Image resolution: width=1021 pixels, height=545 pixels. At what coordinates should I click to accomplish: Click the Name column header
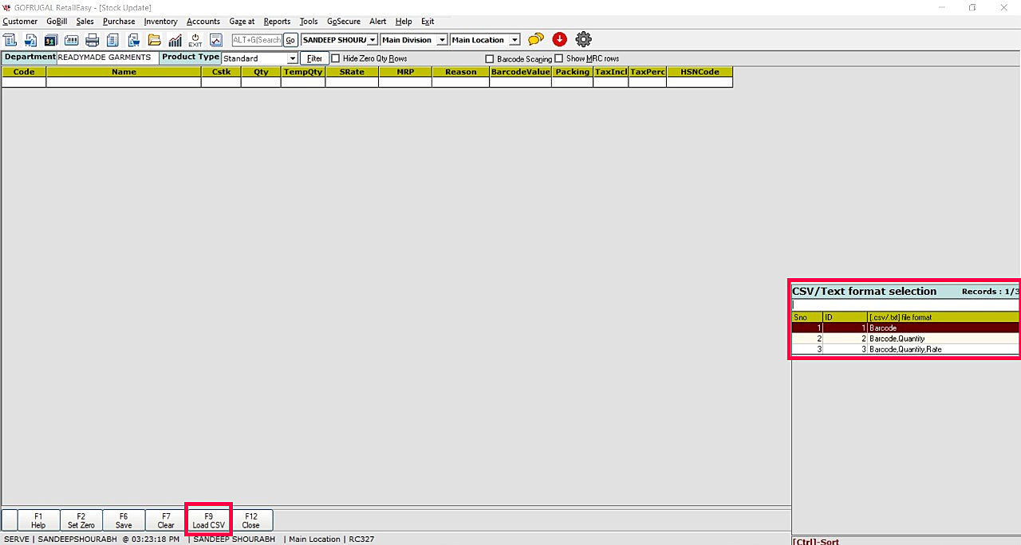[x=124, y=72]
